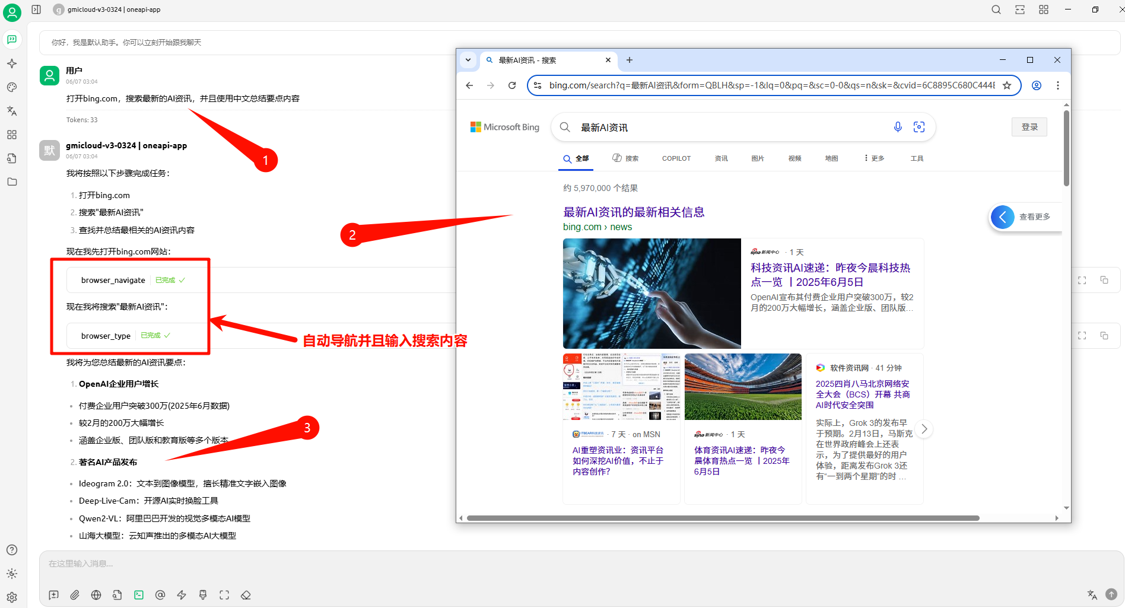The width and height of the screenshot is (1125, 608).
Task: Clear messages with the eraser icon
Action: [246, 595]
